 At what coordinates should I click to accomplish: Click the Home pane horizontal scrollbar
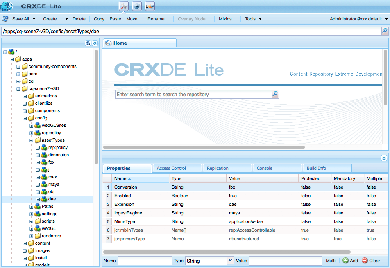point(204,147)
